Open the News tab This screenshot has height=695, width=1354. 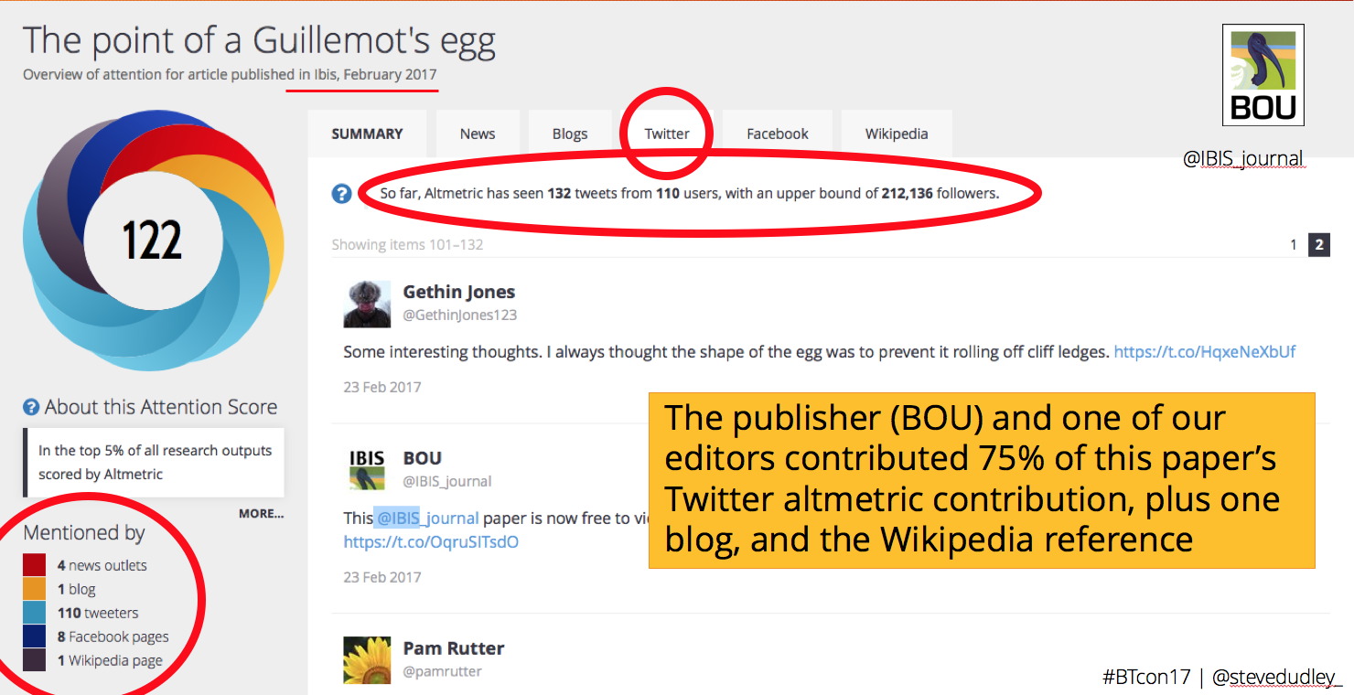click(478, 134)
